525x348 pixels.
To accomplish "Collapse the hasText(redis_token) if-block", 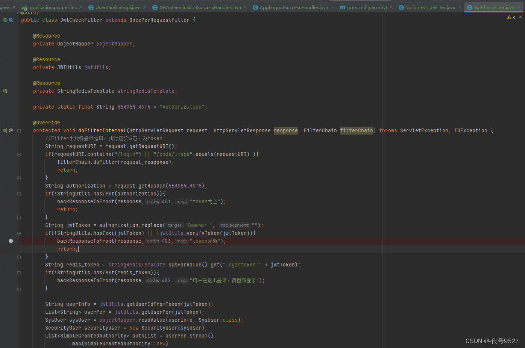I will 19,273.
